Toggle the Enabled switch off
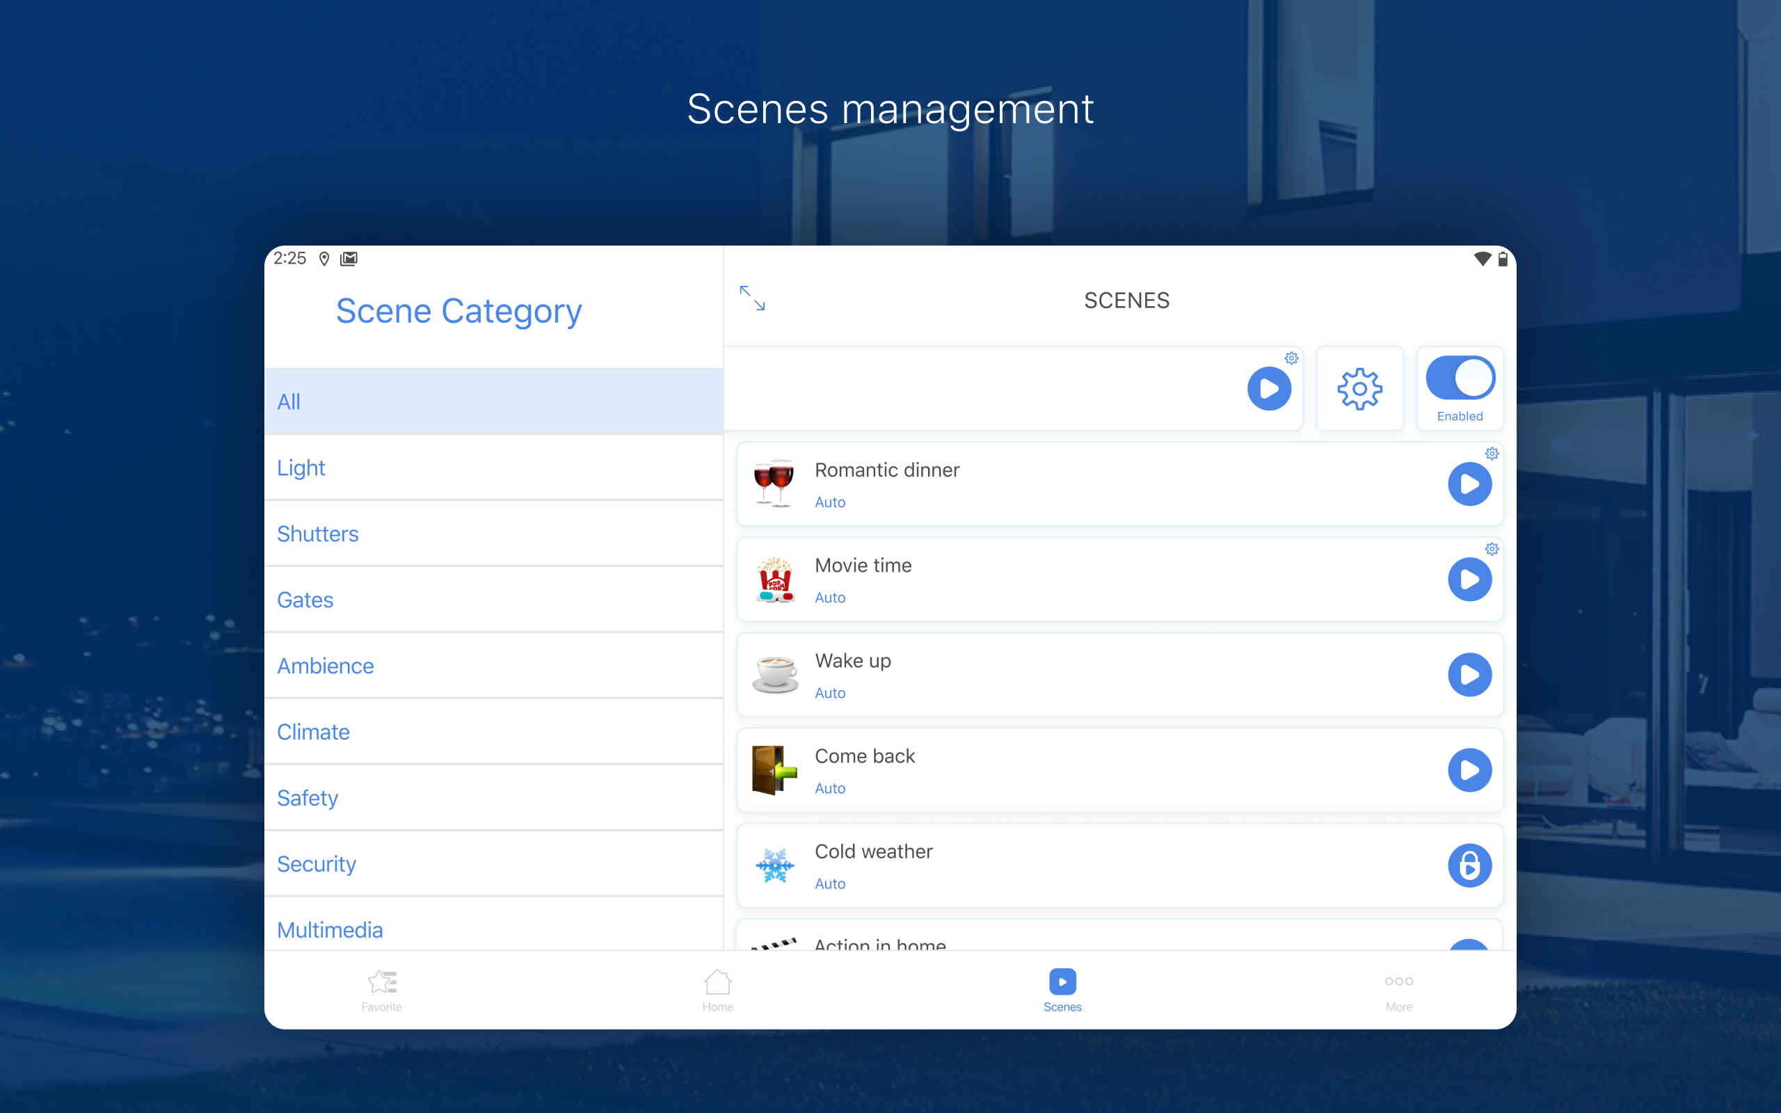The height and width of the screenshot is (1113, 1781). (x=1460, y=378)
